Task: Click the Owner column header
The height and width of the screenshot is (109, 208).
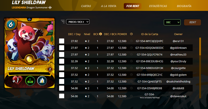Action: tap(178, 34)
